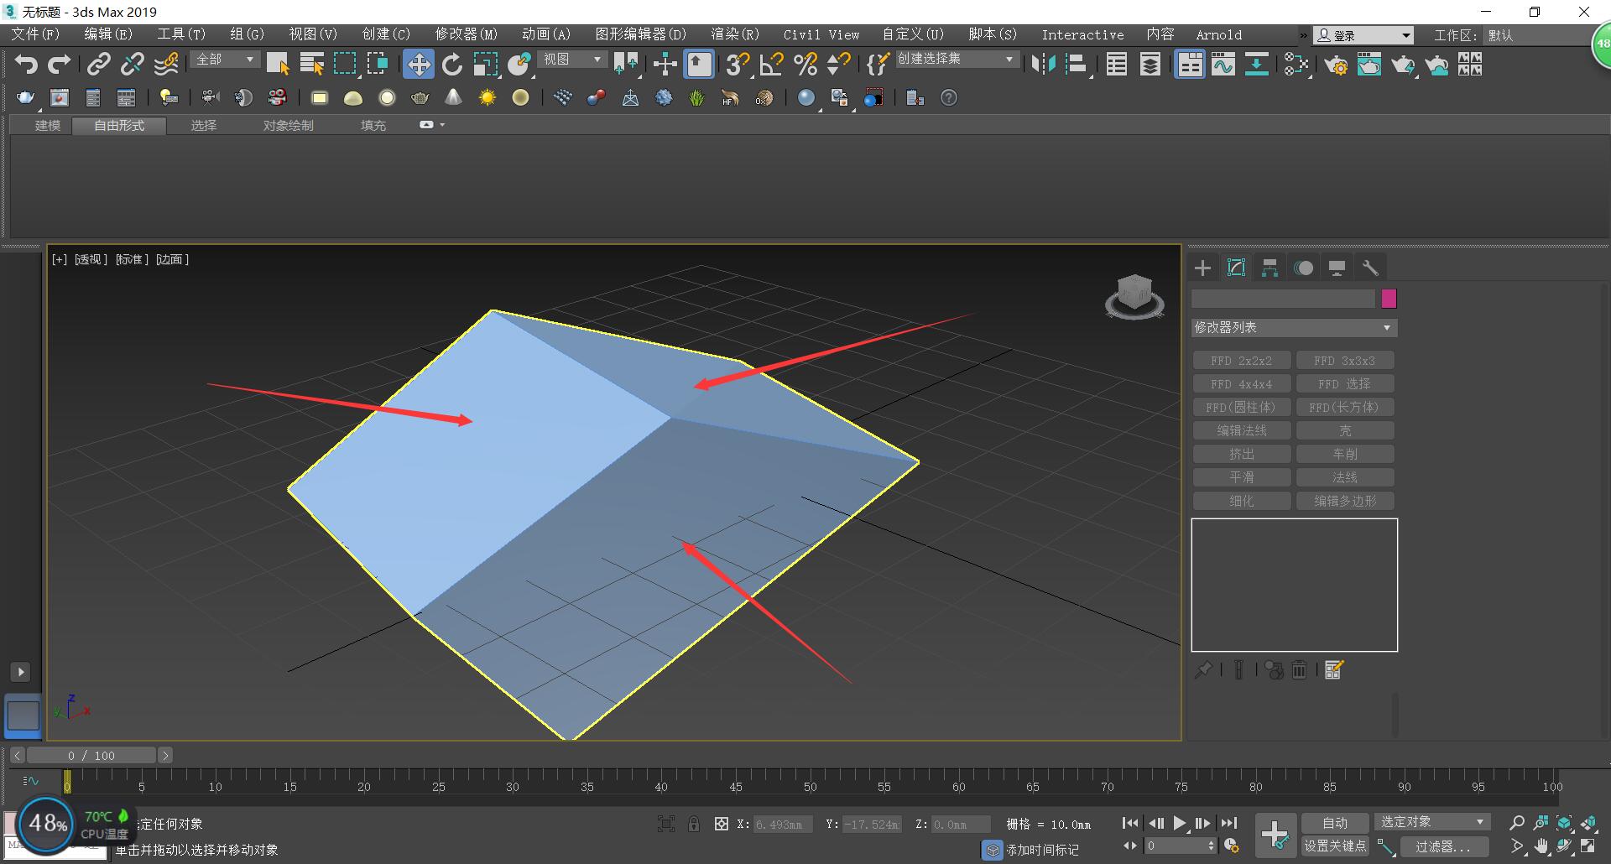Click the 自动 auto key button
The image size is (1611, 864).
pyautogui.click(x=1334, y=823)
